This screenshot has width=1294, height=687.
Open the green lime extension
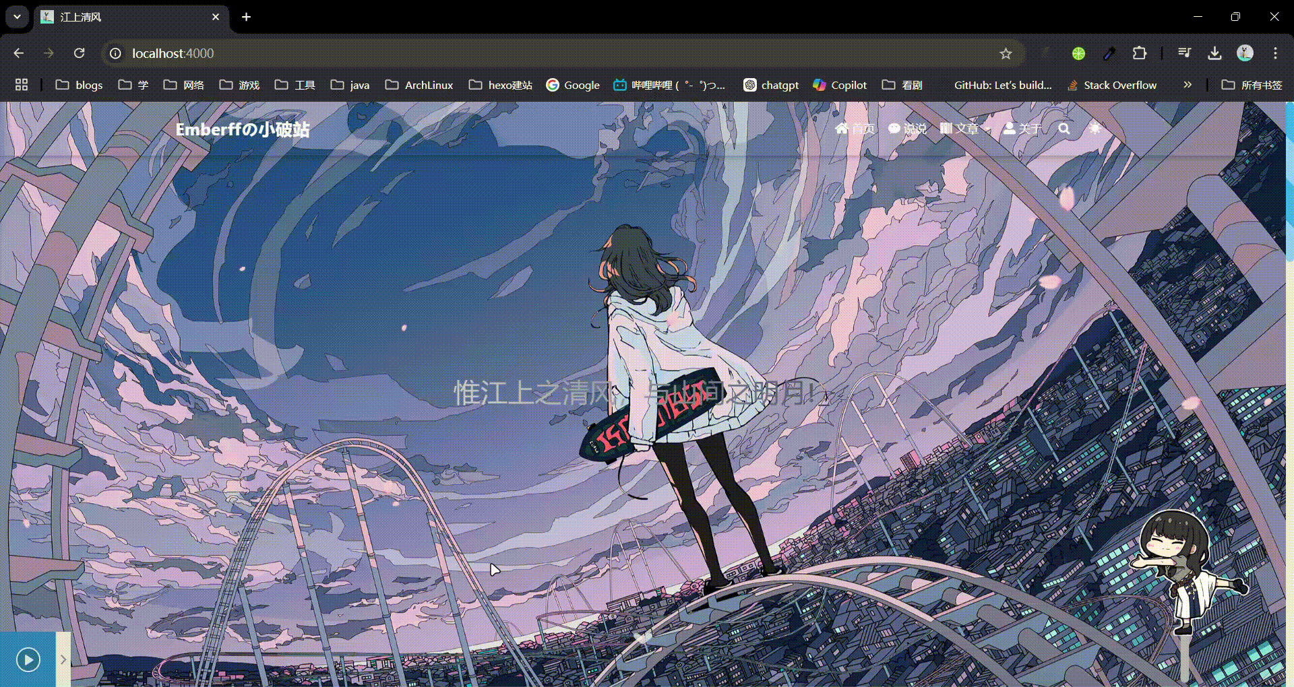tap(1078, 53)
